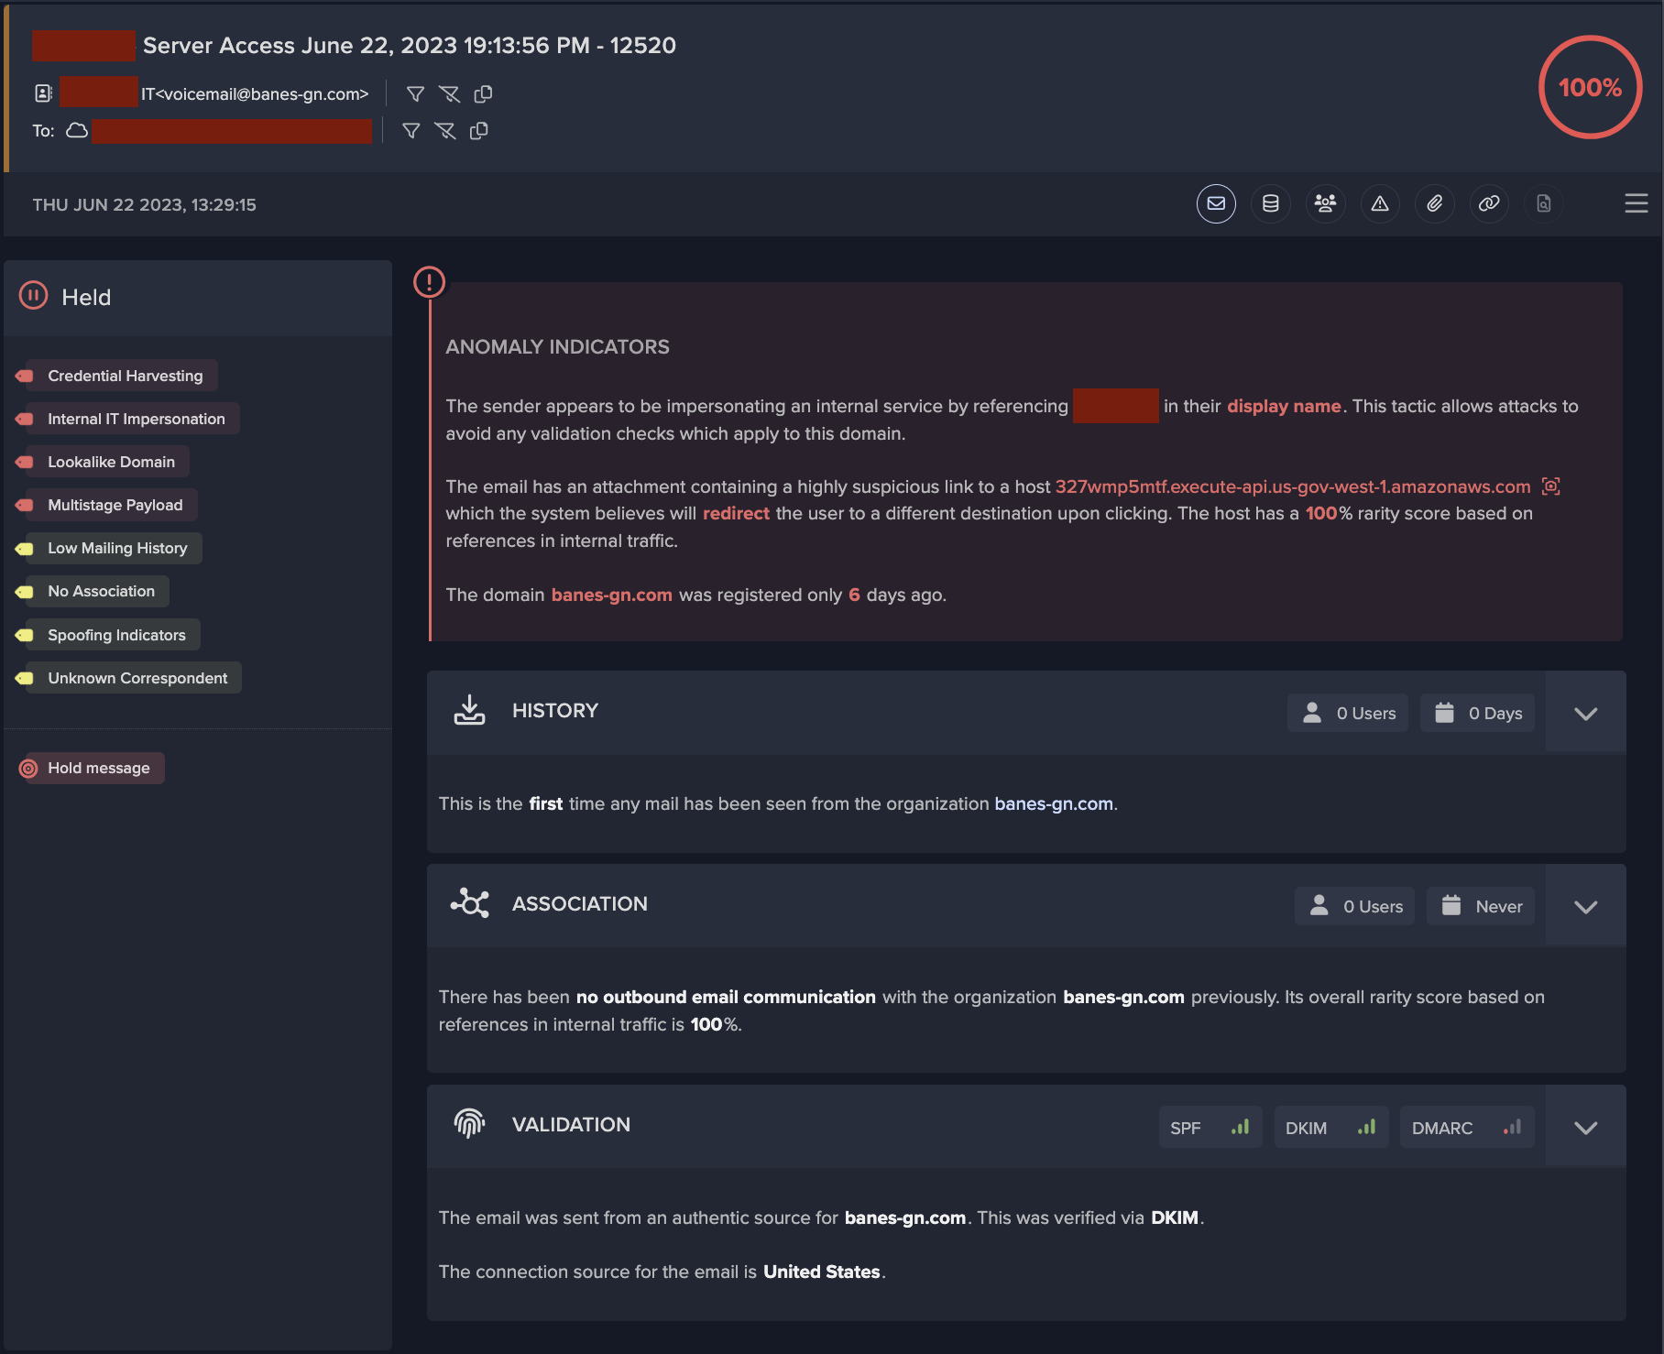Click the database icon in the header toolbar
1664x1354 pixels.
[1271, 204]
